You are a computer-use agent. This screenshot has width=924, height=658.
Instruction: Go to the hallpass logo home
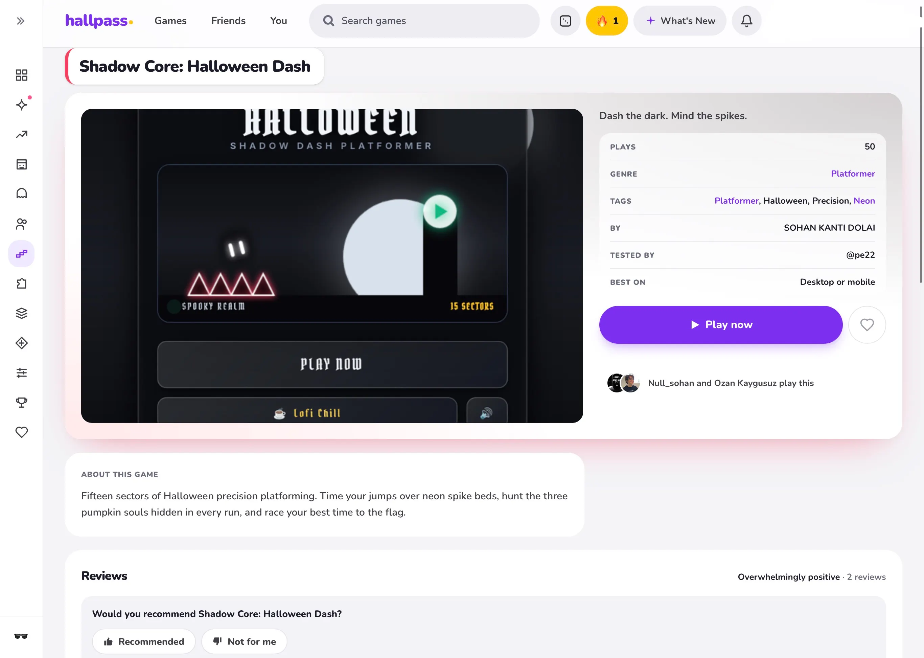[99, 21]
